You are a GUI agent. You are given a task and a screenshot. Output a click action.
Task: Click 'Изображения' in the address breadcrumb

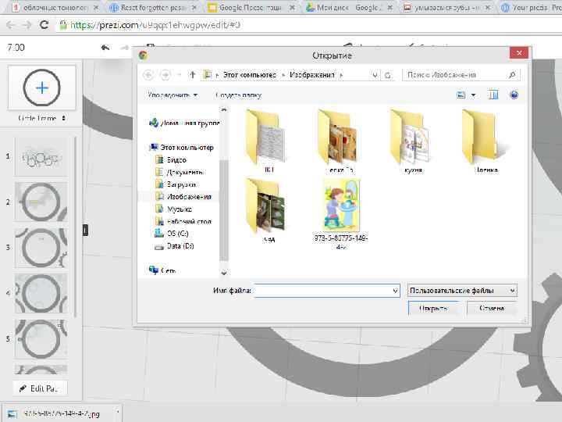click(x=311, y=75)
